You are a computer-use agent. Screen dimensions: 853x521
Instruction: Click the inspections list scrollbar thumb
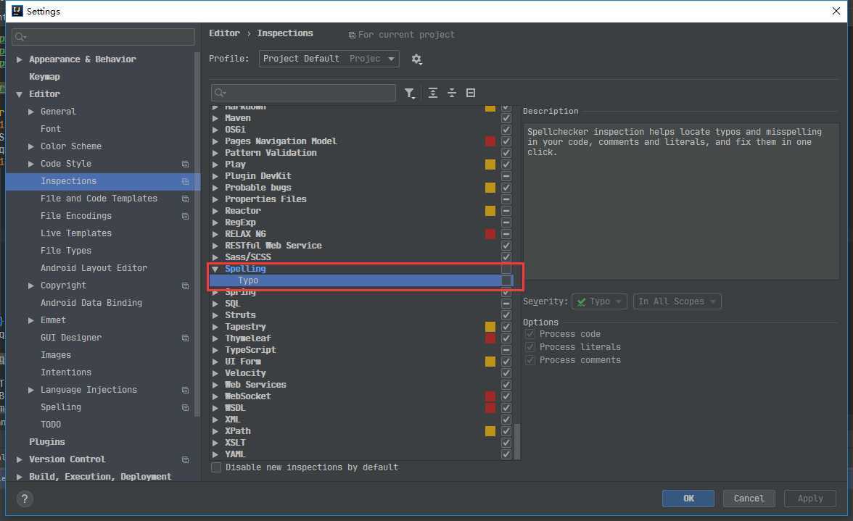(516, 442)
